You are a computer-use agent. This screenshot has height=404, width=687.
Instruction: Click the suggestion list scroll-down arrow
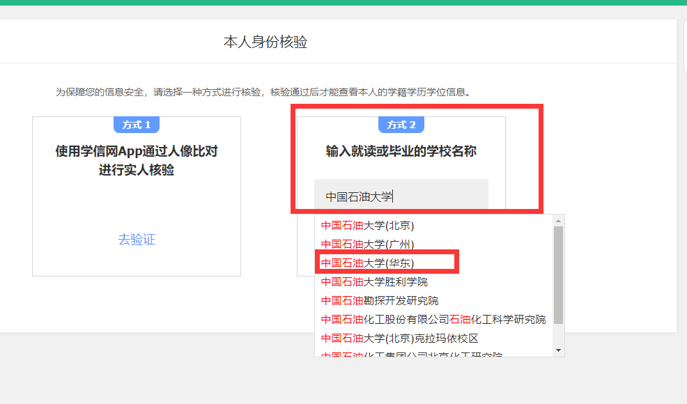click(558, 350)
